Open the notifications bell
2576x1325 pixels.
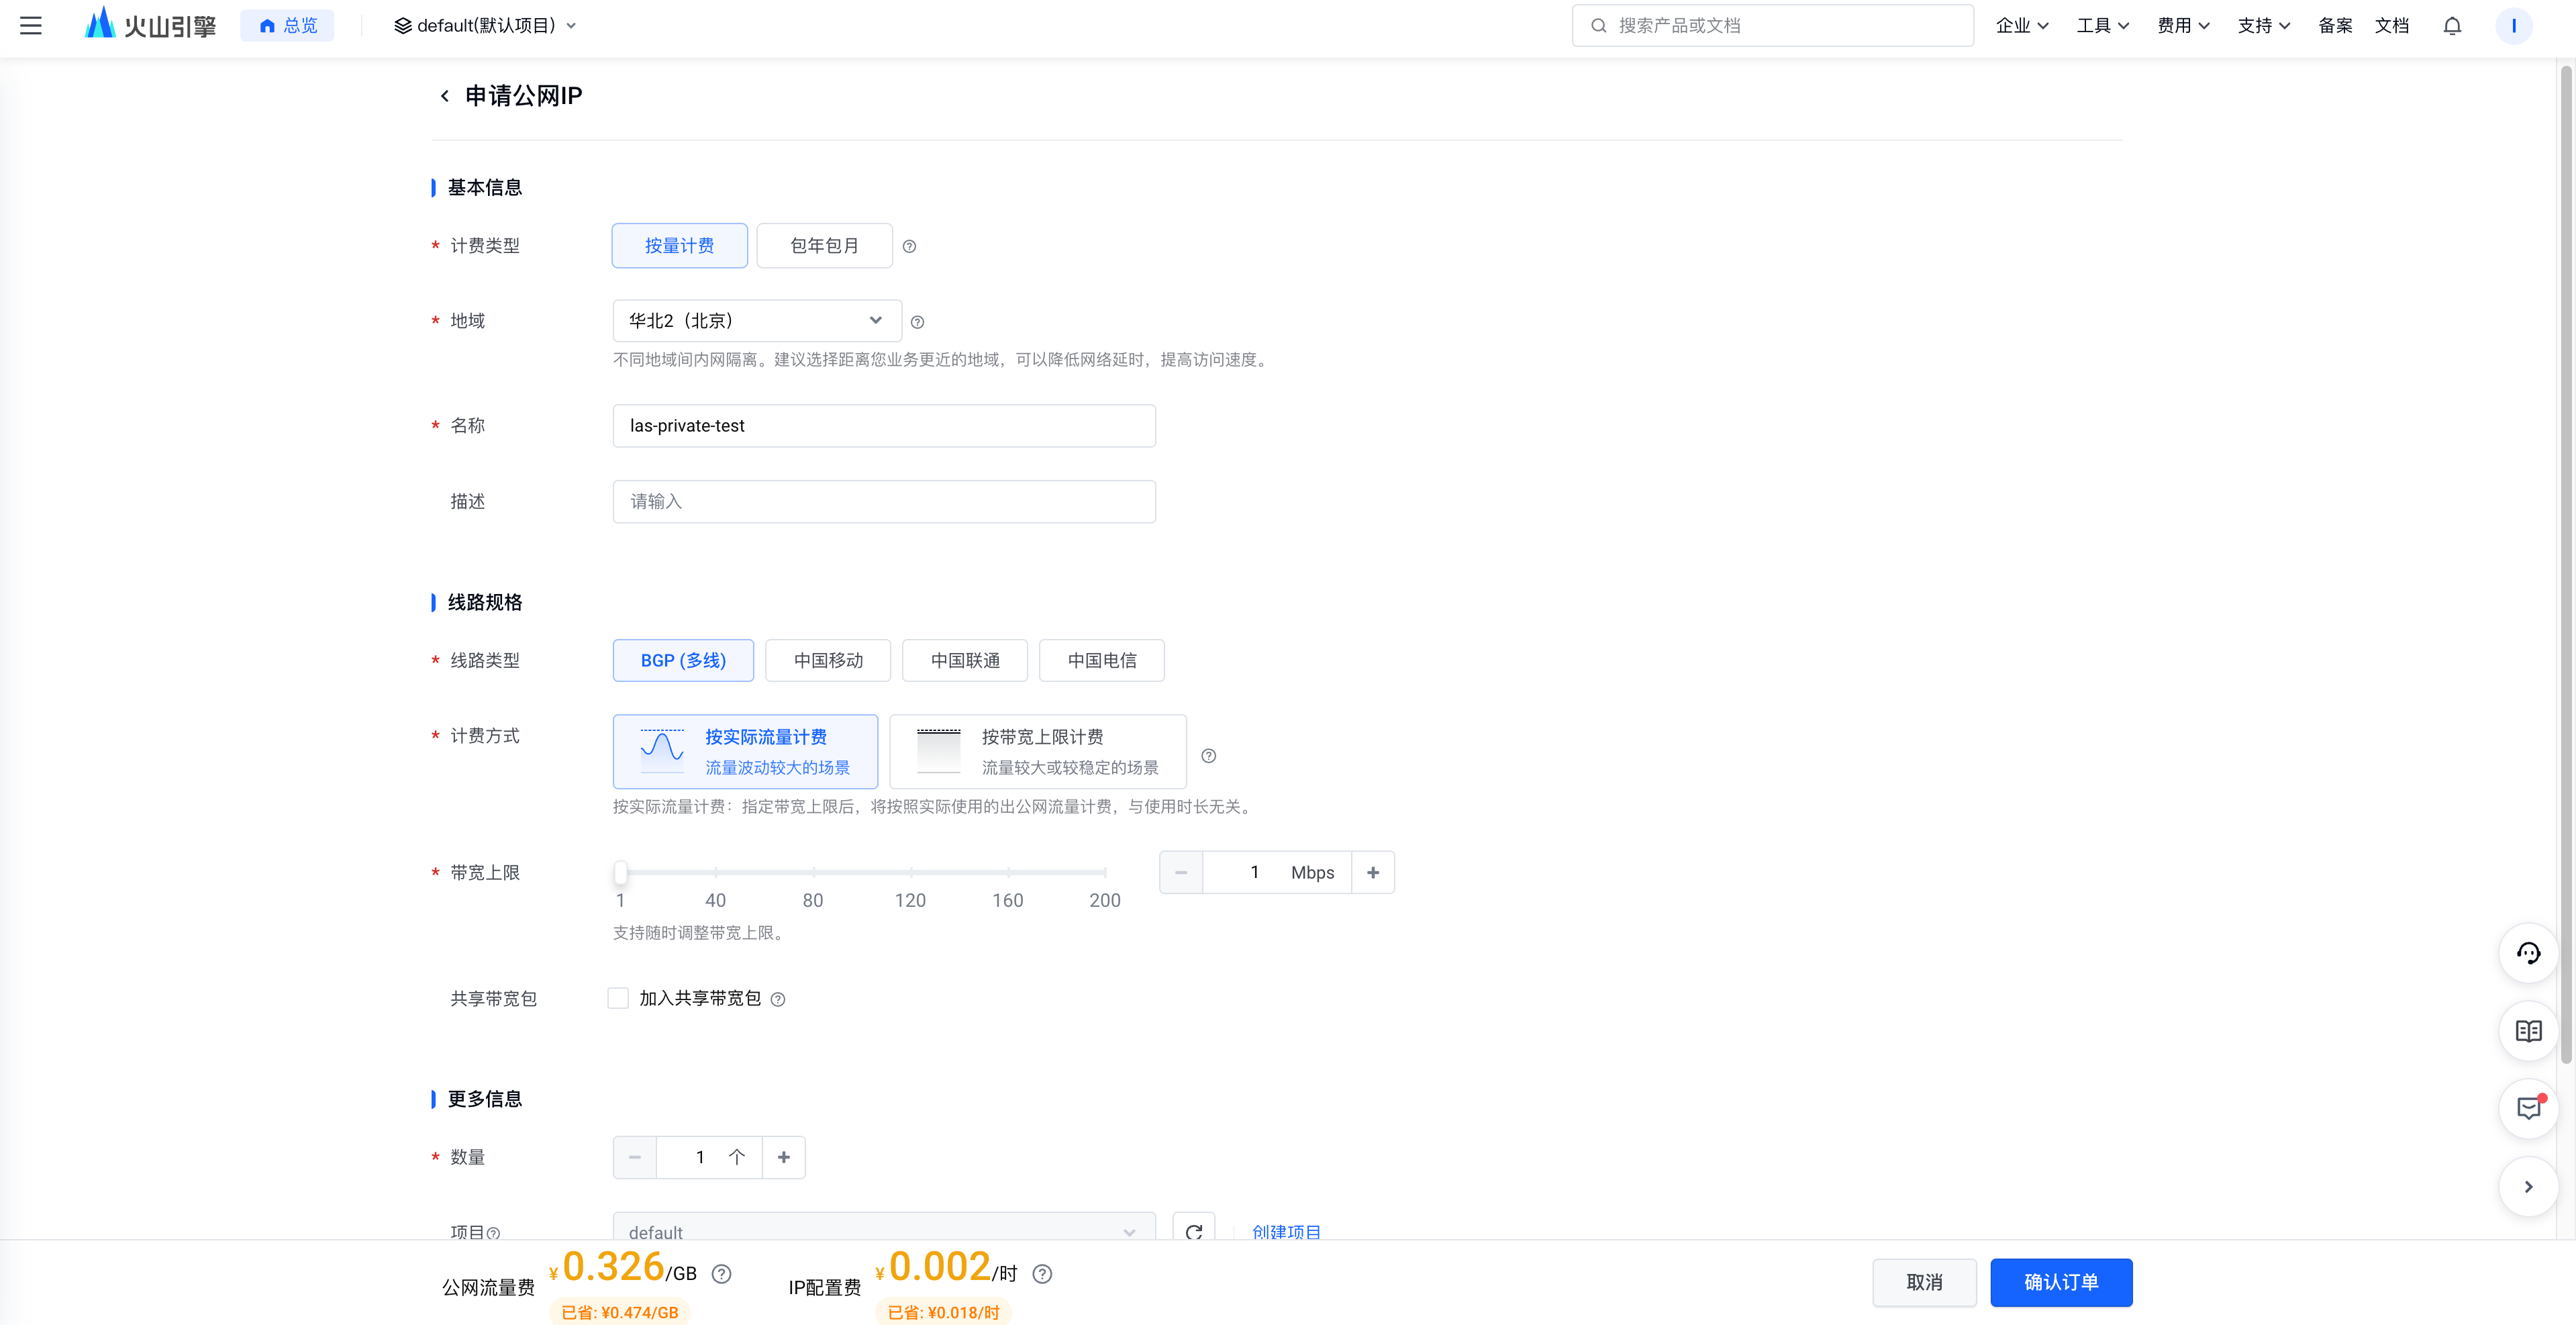(x=2452, y=26)
